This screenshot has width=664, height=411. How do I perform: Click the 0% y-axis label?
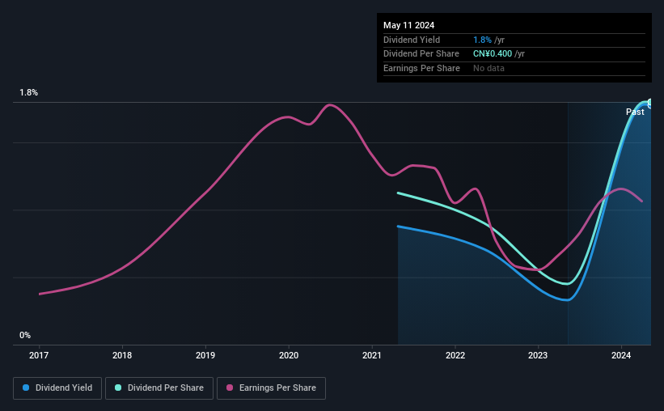coord(25,335)
